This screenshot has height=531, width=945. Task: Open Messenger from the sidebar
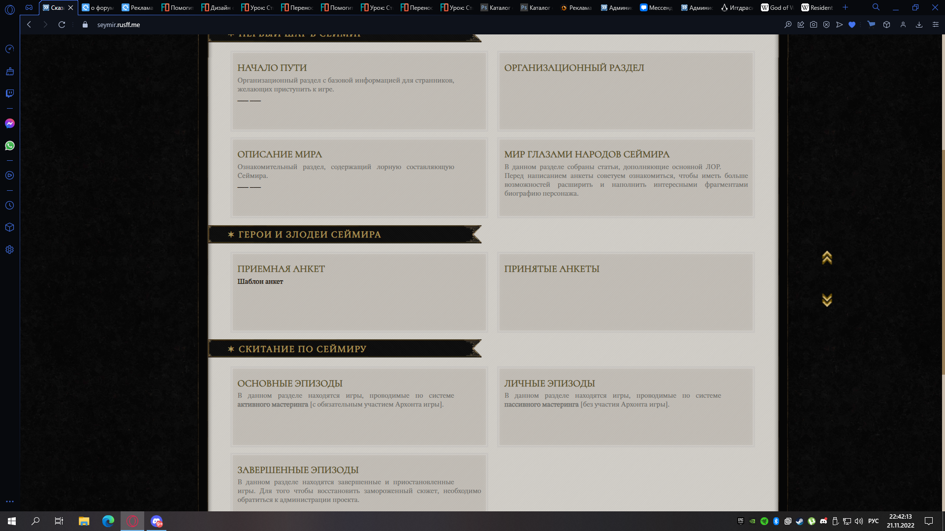point(10,123)
